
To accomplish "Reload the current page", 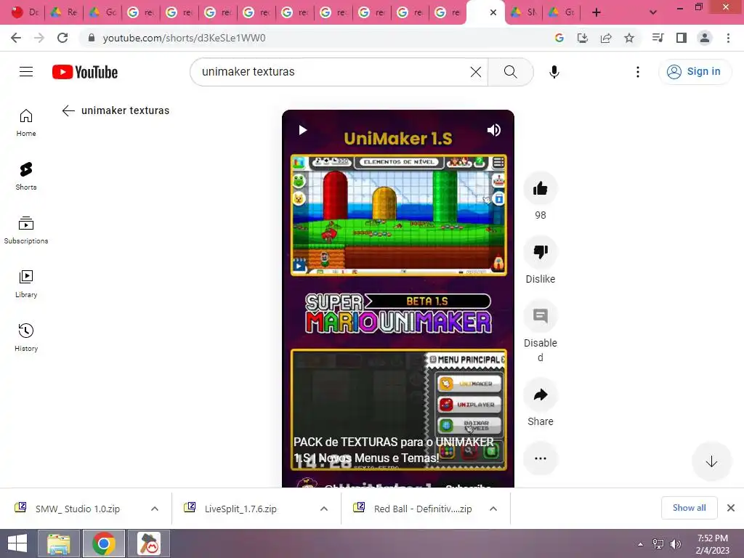I will (x=62, y=38).
